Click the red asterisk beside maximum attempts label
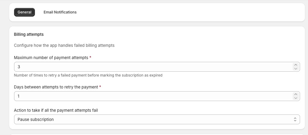308x135 pixels. click(x=90, y=58)
